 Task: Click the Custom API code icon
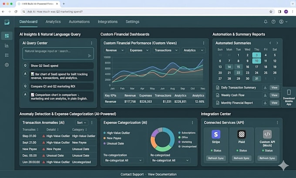[267, 134]
